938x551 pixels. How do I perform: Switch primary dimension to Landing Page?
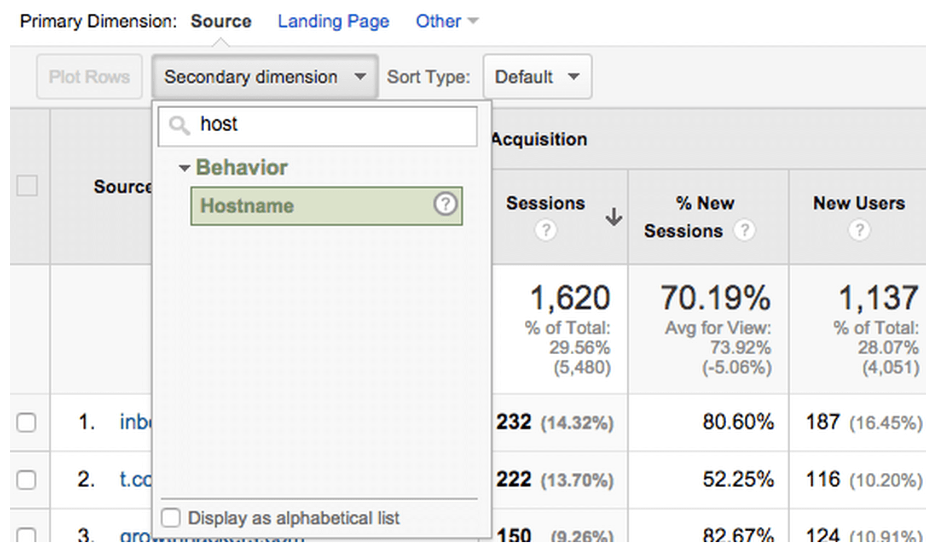333,21
